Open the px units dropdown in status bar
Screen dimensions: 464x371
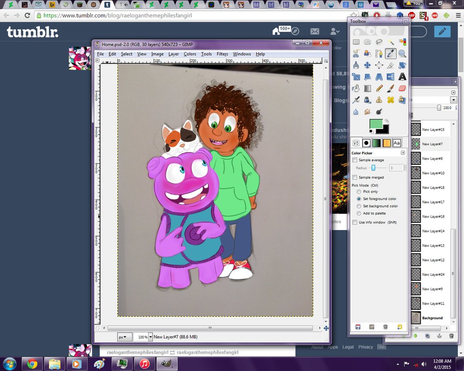125,337
